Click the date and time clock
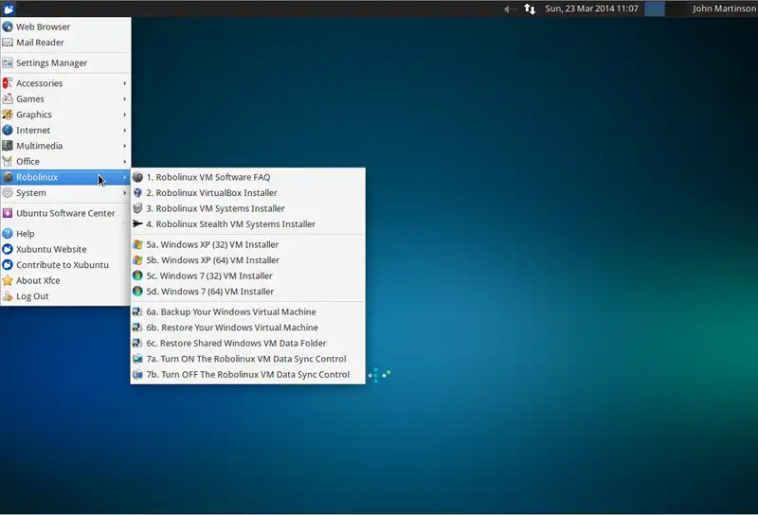 coord(590,9)
